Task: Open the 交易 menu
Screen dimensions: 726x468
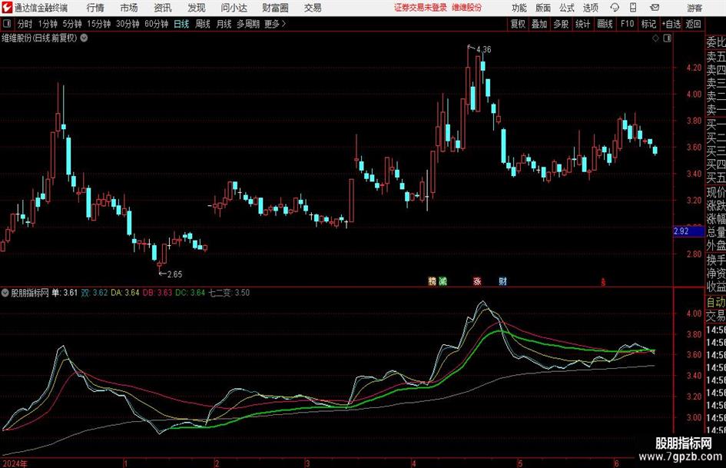Action: [313, 8]
